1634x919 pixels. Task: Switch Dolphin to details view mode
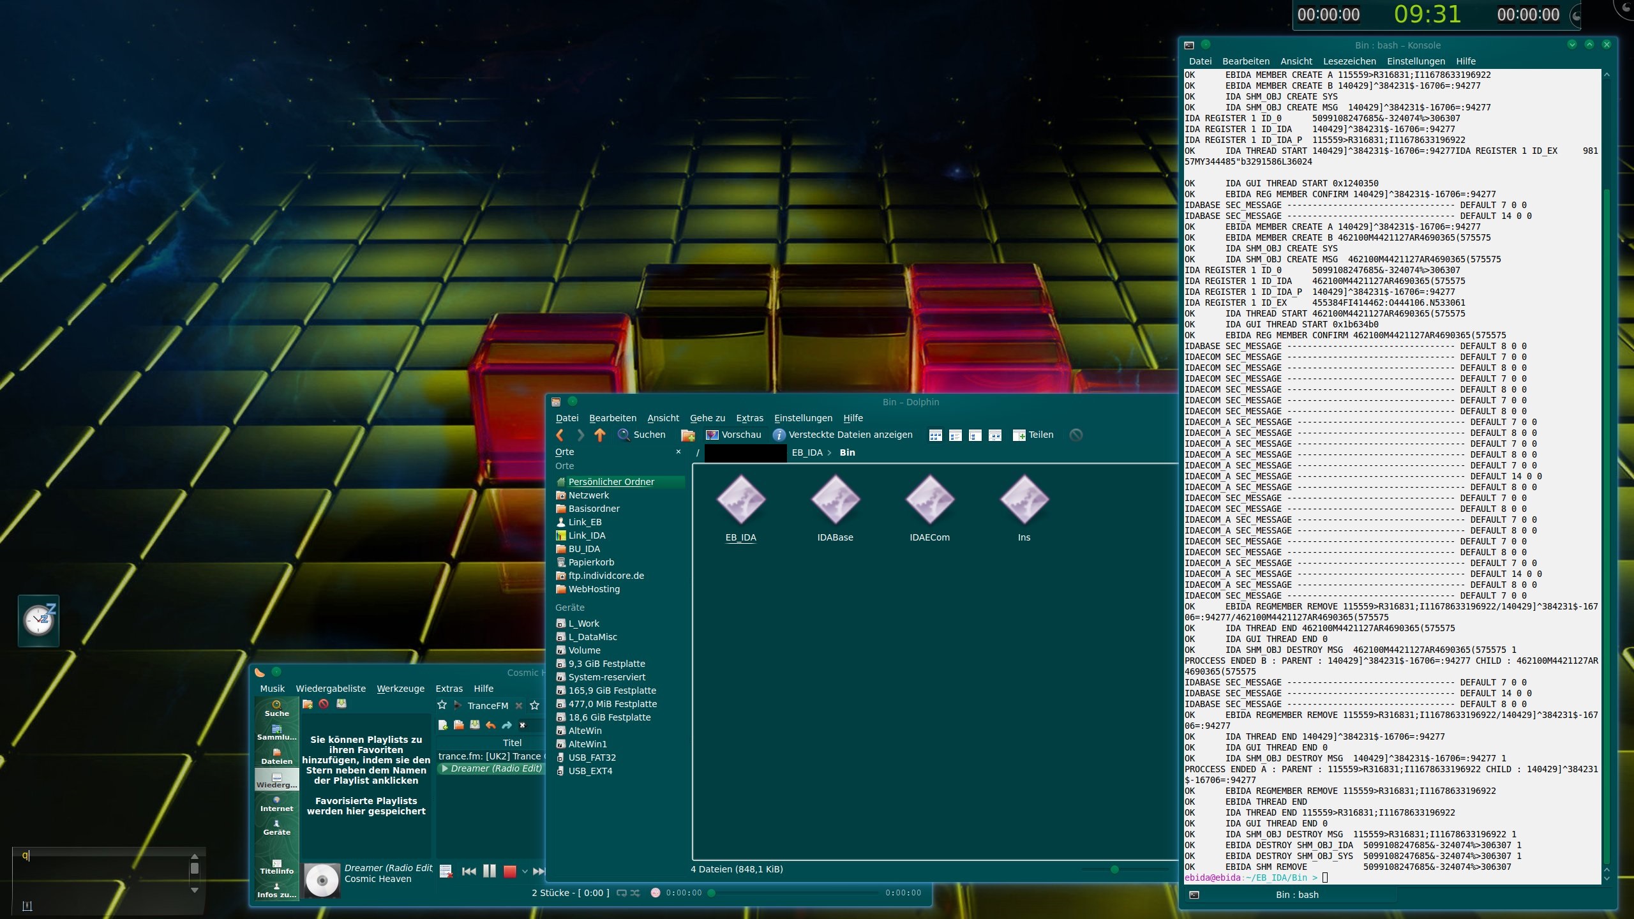(x=975, y=435)
